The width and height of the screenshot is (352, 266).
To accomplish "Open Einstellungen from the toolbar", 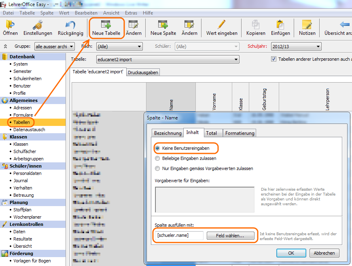I will [38, 25].
